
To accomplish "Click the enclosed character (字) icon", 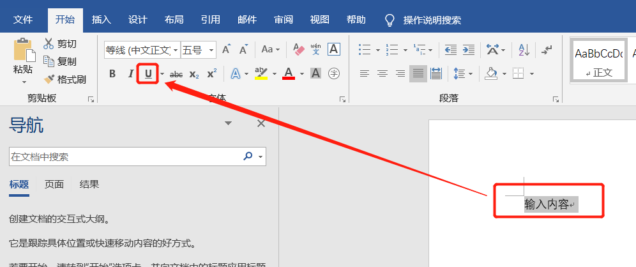I will (333, 74).
